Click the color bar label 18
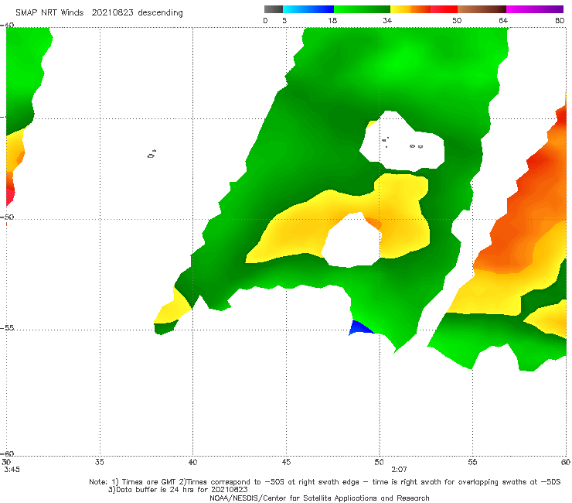Viewport: 572px width, 503px height. point(332,21)
